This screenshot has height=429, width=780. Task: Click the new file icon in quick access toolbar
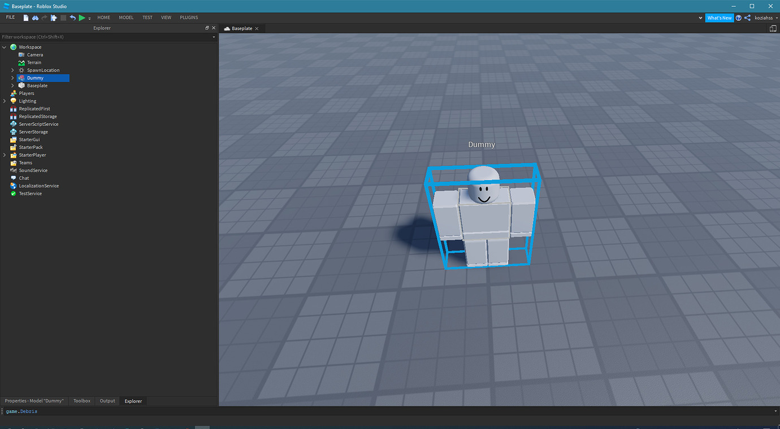[x=25, y=17]
